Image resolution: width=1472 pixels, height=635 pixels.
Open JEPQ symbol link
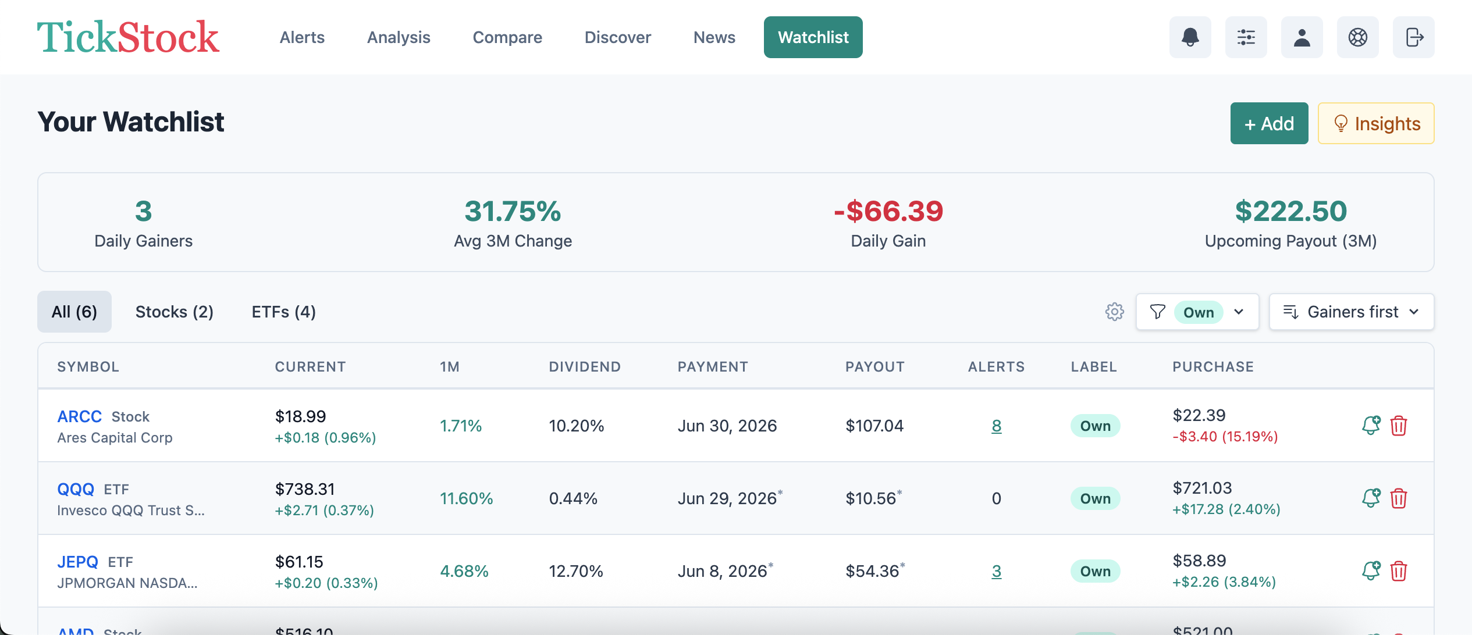pos(78,562)
